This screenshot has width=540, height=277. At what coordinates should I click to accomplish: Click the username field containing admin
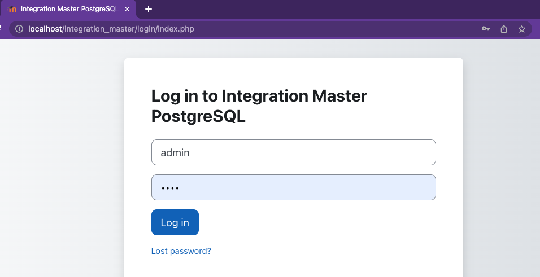coord(293,152)
